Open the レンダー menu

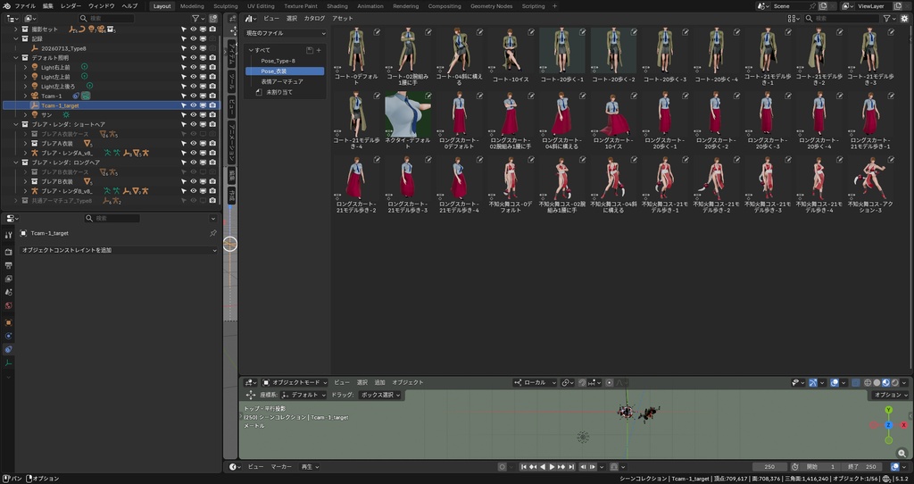[x=71, y=6]
